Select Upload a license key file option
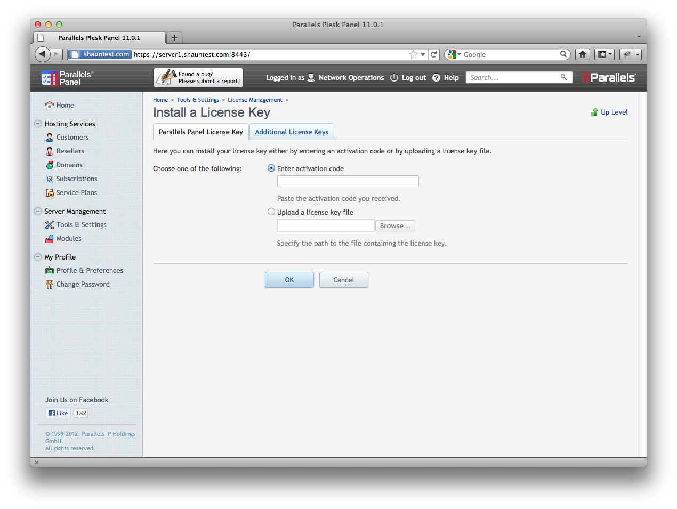The image size is (677, 509). [271, 212]
